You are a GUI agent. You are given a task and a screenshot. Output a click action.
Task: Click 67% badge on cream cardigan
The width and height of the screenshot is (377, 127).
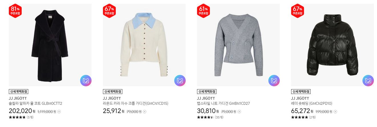(109, 11)
